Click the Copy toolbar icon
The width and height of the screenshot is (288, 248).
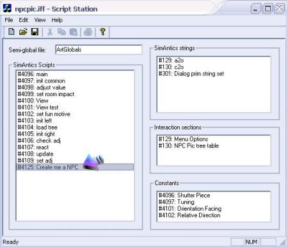pos(61,32)
